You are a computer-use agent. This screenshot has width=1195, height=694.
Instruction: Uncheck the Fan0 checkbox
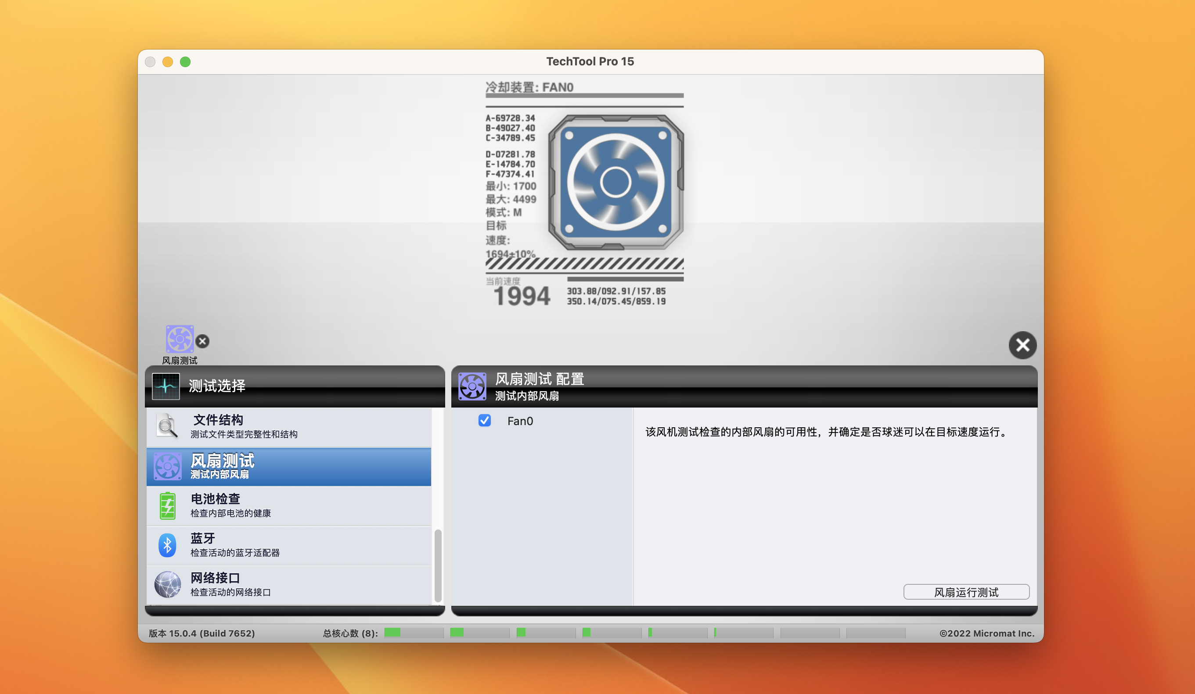[484, 421]
